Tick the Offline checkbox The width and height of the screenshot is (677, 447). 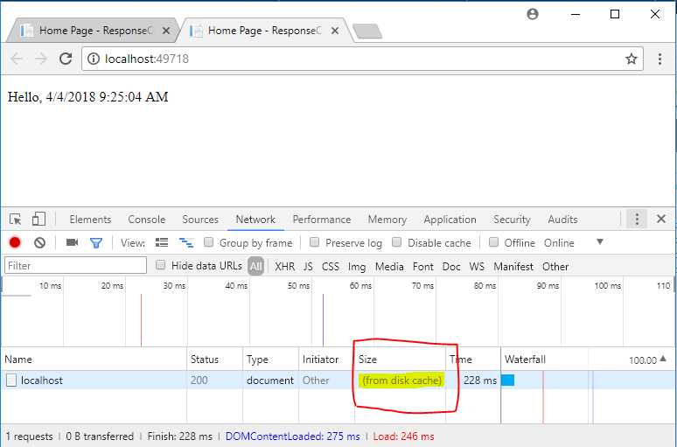pos(493,242)
